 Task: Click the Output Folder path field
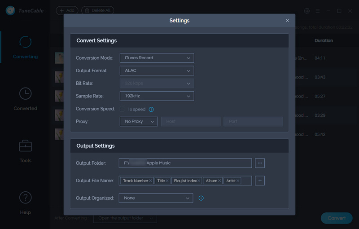[185, 163]
